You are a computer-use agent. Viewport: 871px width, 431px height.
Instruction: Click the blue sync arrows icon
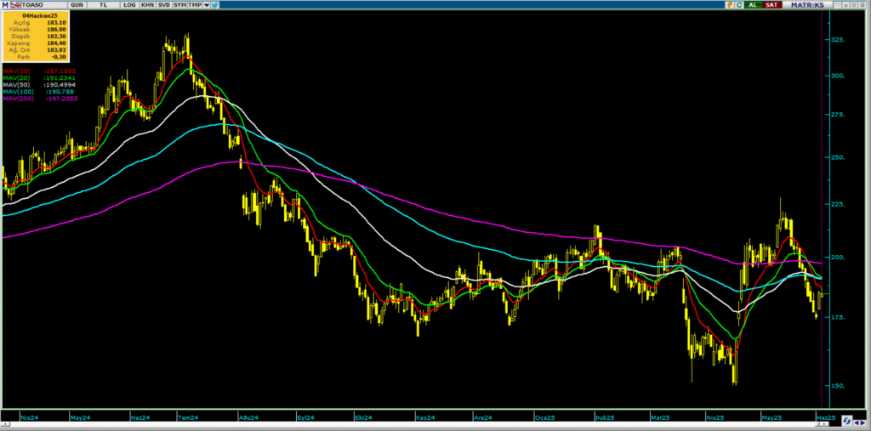[846, 421]
